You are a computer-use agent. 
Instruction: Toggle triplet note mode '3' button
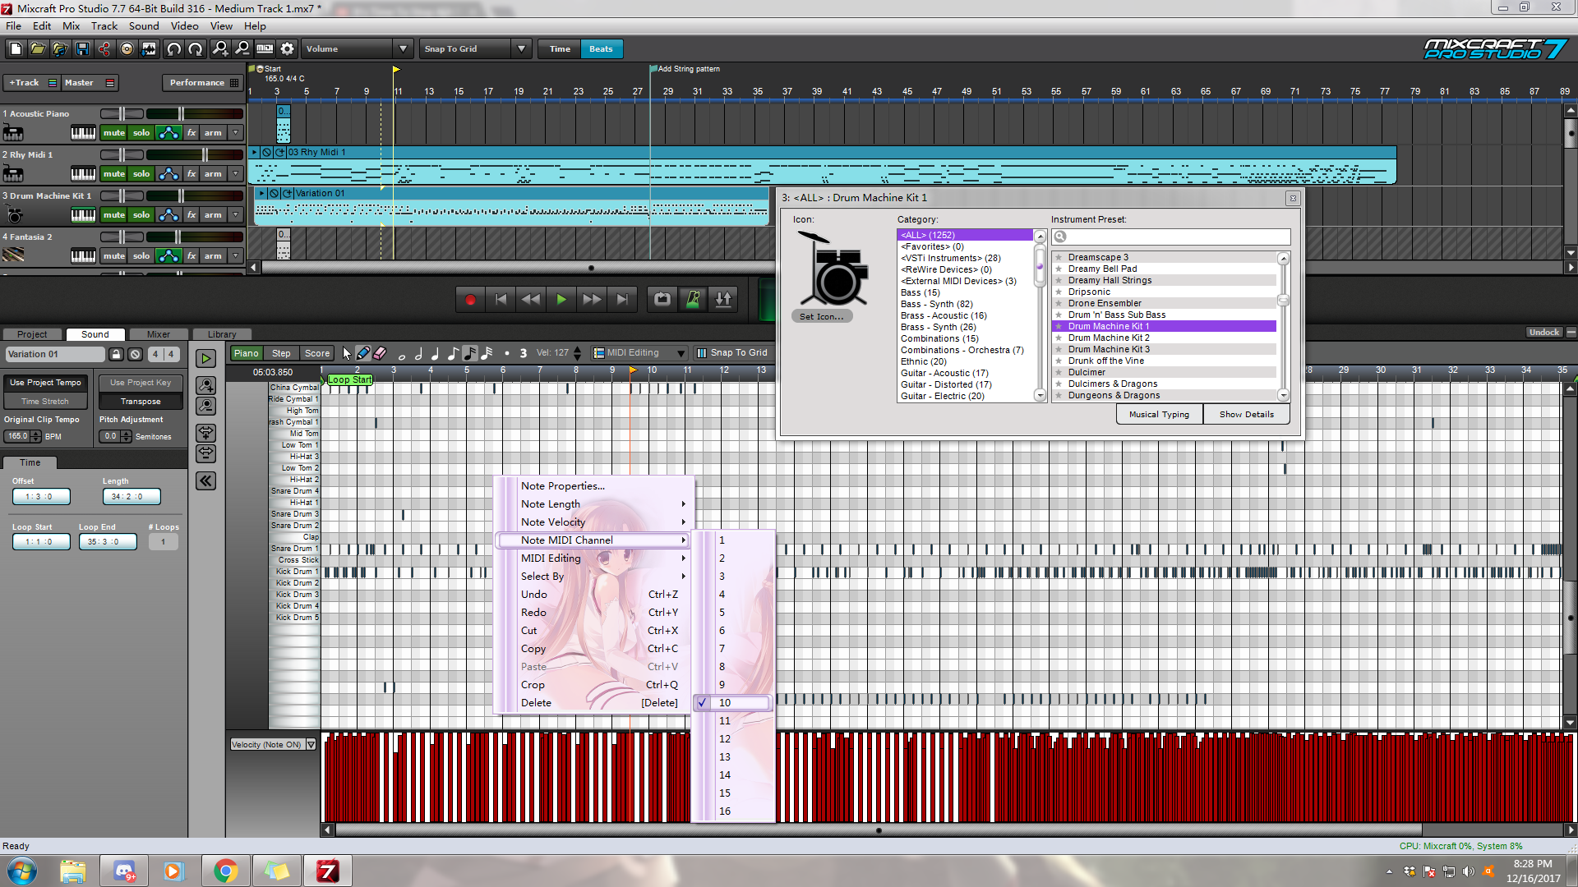tap(524, 353)
